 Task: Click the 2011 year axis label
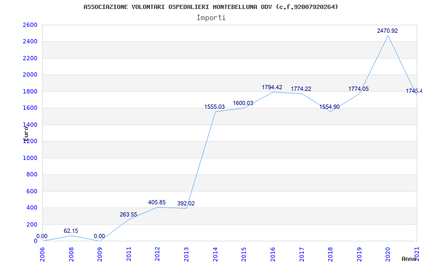pos(129,254)
